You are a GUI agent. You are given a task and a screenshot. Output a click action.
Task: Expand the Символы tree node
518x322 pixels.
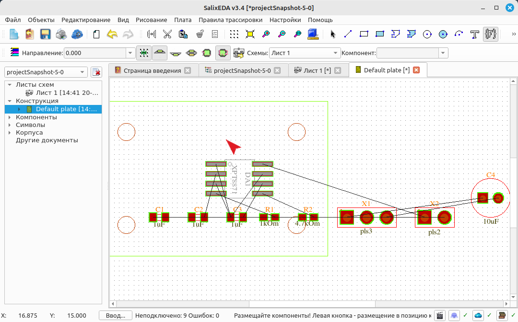[x=10, y=125]
